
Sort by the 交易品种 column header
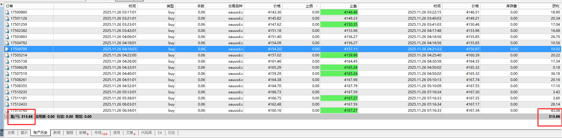coord(225,6)
